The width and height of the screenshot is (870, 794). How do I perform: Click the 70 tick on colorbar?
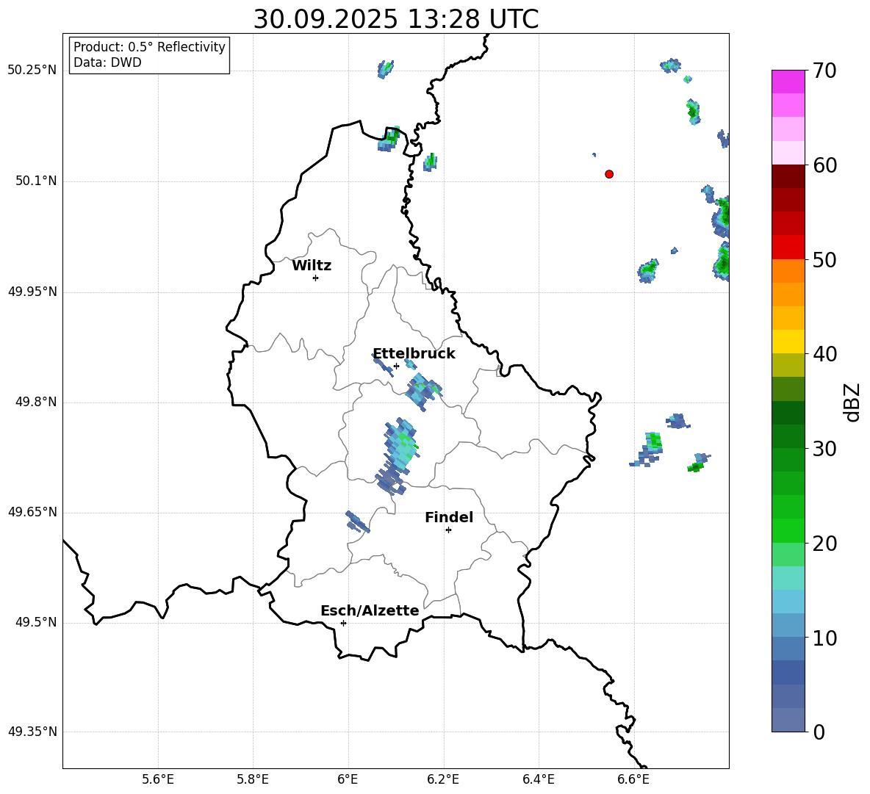click(824, 71)
